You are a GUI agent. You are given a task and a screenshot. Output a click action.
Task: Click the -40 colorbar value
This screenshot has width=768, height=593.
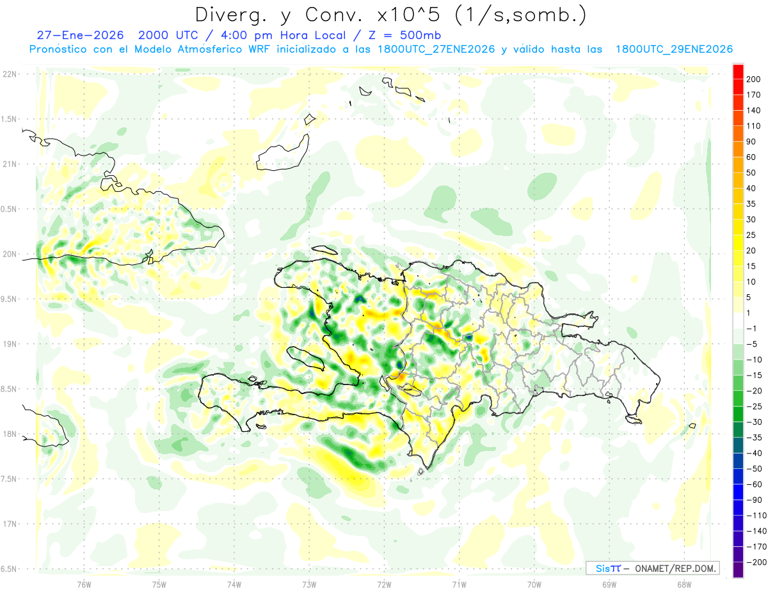[753, 453]
